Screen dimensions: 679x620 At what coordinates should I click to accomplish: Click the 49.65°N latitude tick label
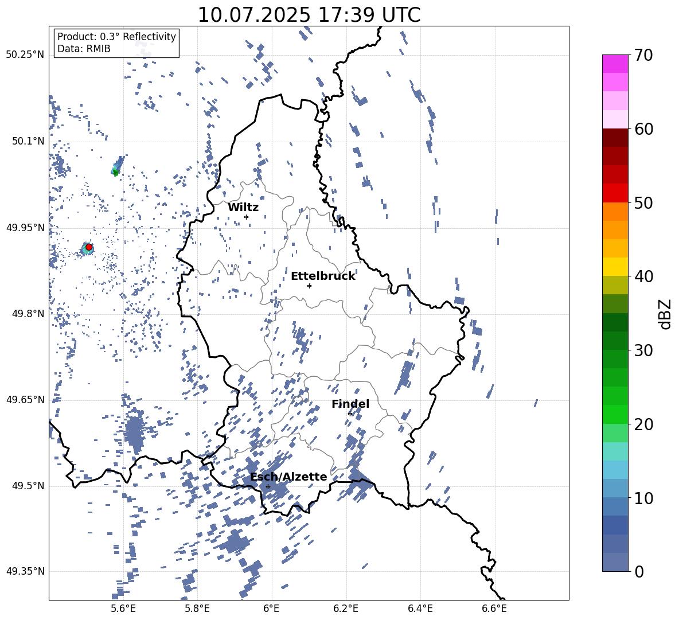tap(25, 399)
